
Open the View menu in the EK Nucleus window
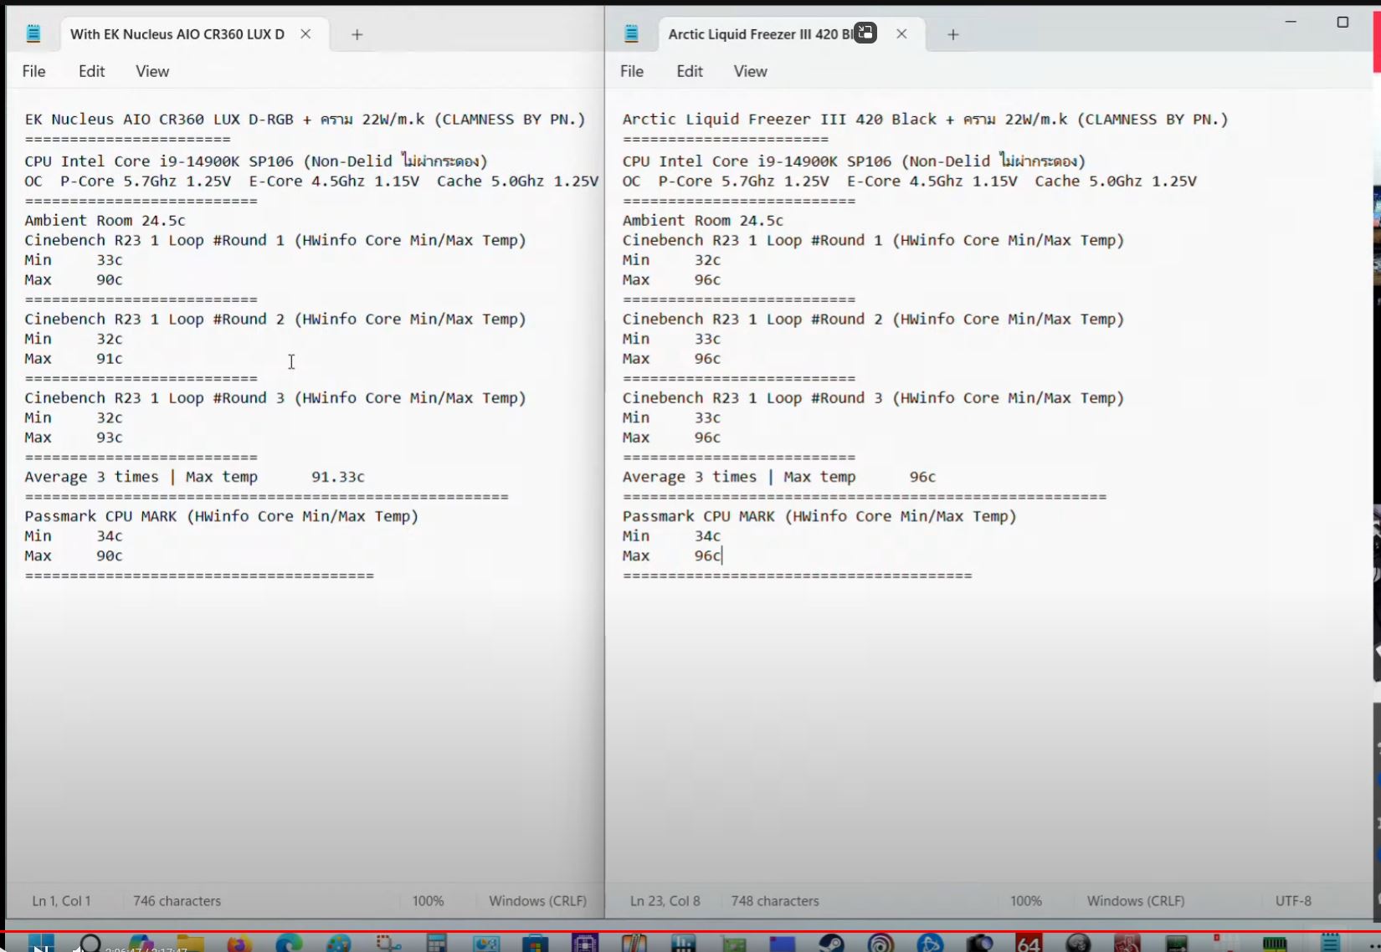tap(152, 71)
